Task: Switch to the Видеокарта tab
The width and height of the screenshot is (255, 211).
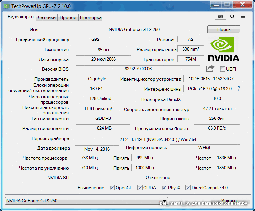Action: point(20,17)
